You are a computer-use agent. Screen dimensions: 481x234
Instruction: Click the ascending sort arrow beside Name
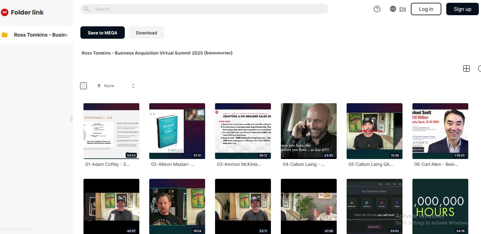tap(99, 86)
